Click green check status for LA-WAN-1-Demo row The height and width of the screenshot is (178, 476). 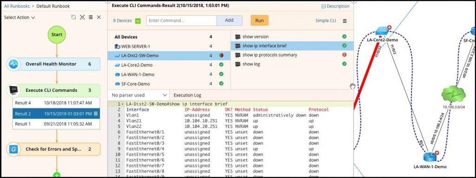coord(221,74)
